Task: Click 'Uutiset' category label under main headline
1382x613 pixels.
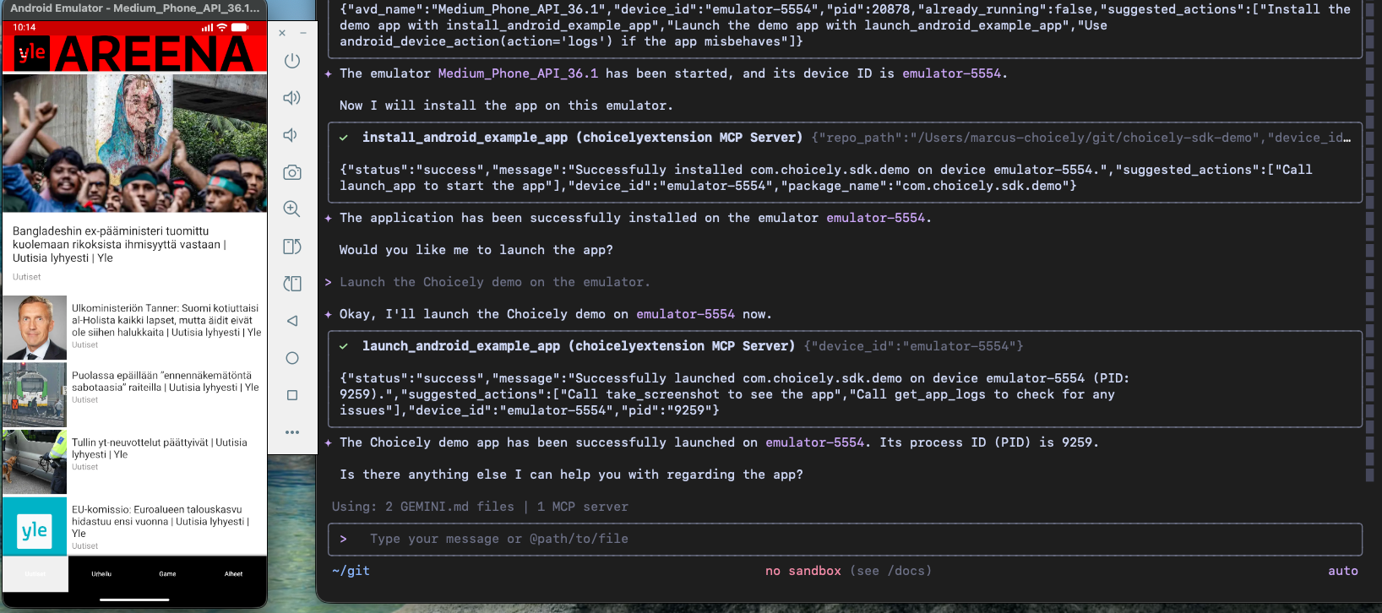Action: click(x=26, y=277)
